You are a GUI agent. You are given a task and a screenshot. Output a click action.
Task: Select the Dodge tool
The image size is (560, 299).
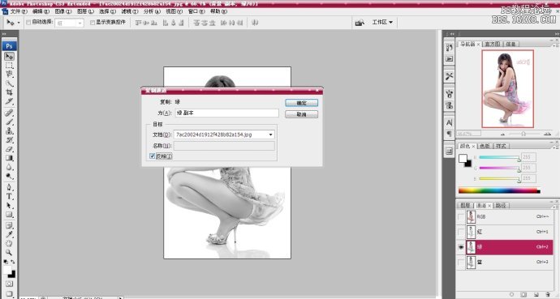(9, 176)
